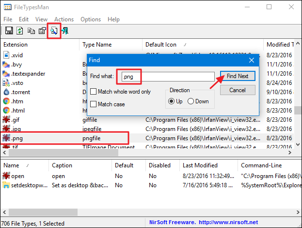Sort actions by Caption column header
Image resolution: width=302 pixels, height=228 pixels.
pyautogui.click(x=80, y=165)
